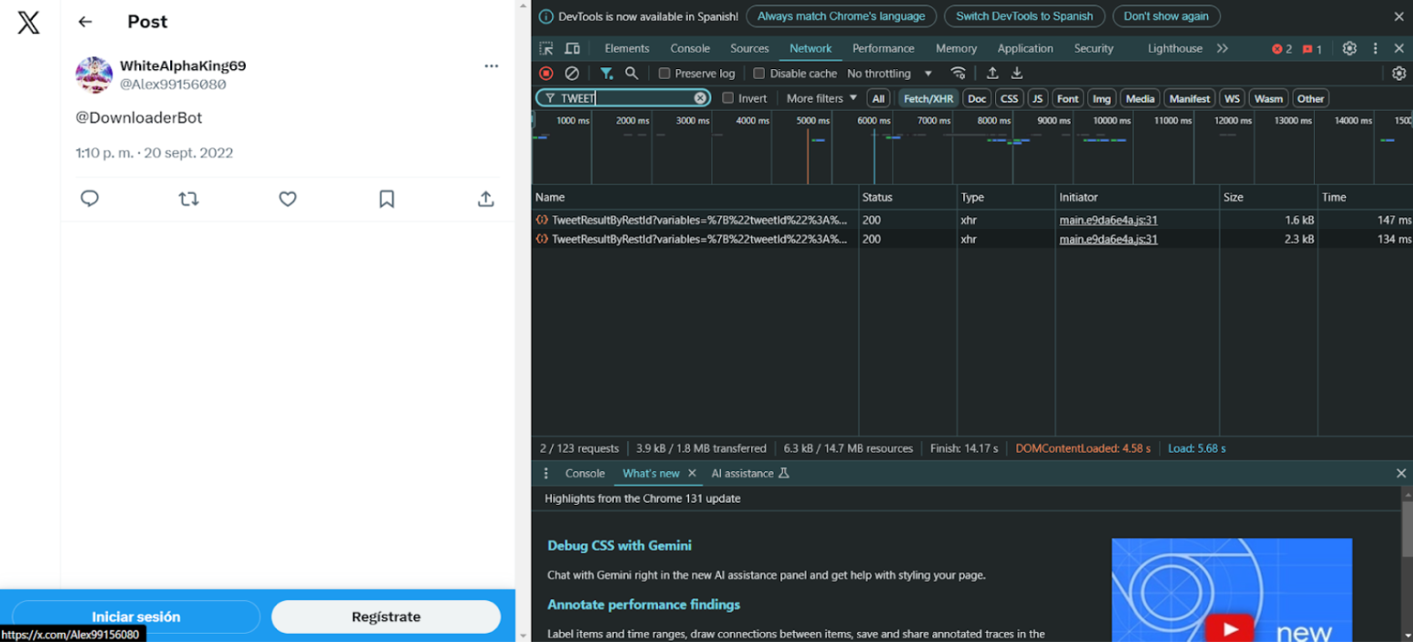This screenshot has width=1413, height=642.
Task: Open the No throttling dropdown
Action: tap(889, 74)
